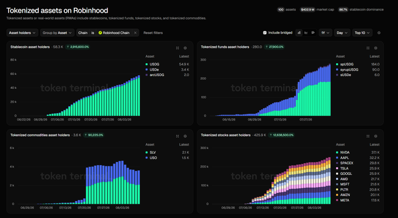
Task: Remove the Robinhood Chain filter with the X
Action: click(x=135, y=33)
